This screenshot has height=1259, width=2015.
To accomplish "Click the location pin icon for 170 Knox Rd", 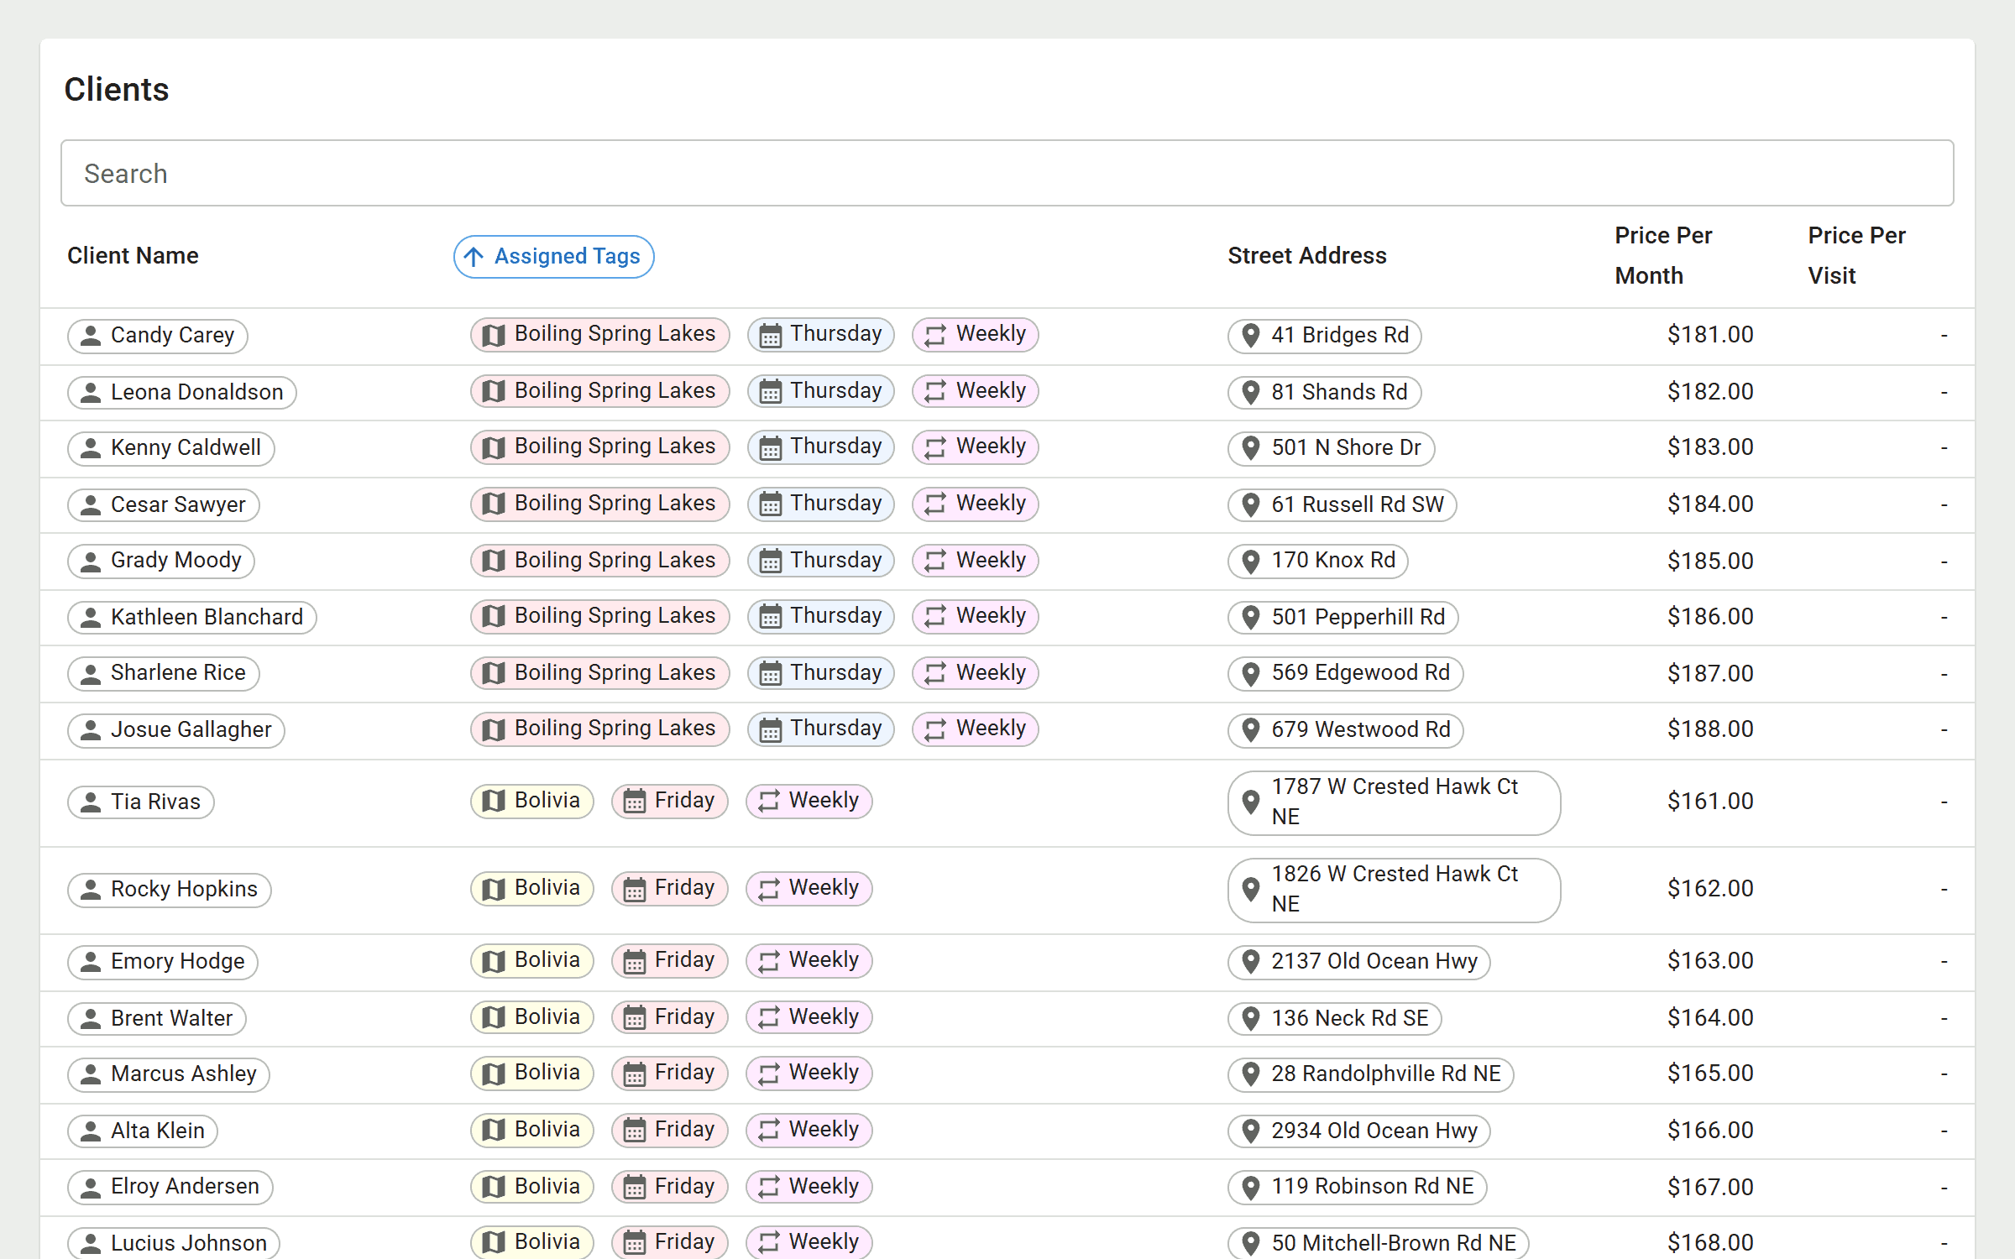I will coord(1250,561).
